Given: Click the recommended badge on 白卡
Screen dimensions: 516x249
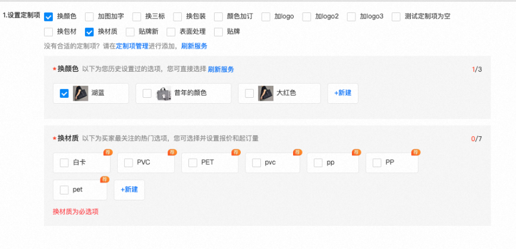Looking at the screenshot, I should [108, 152].
